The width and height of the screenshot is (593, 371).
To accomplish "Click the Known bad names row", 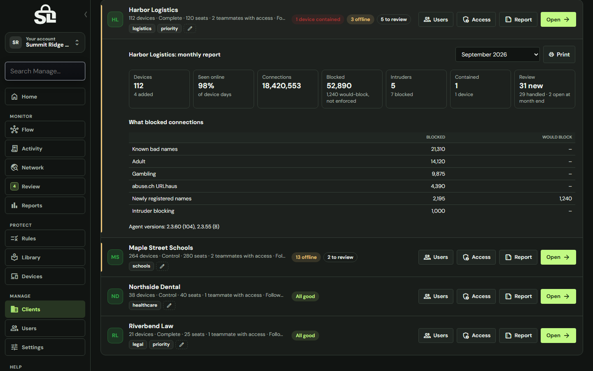I will click(352, 149).
